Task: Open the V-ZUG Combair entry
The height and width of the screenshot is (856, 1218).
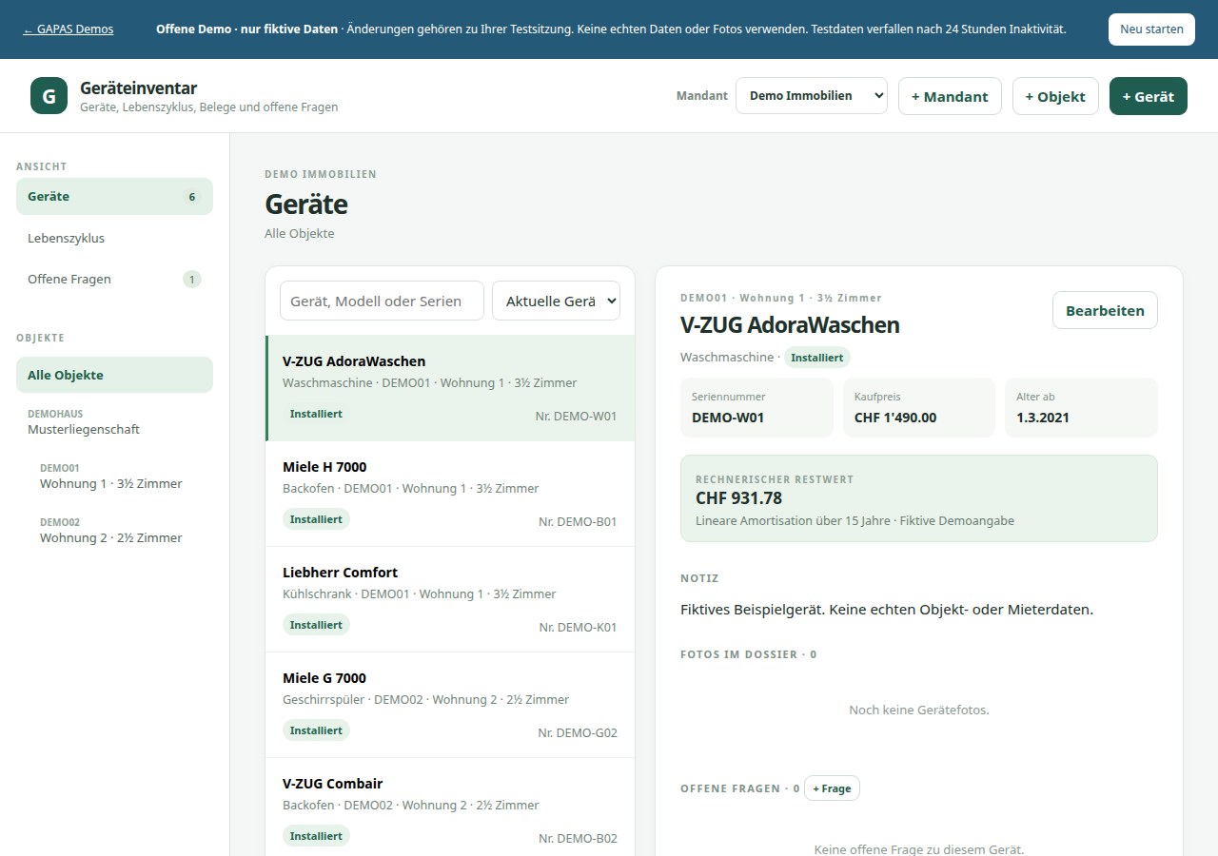Action: pyautogui.click(x=450, y=807)
